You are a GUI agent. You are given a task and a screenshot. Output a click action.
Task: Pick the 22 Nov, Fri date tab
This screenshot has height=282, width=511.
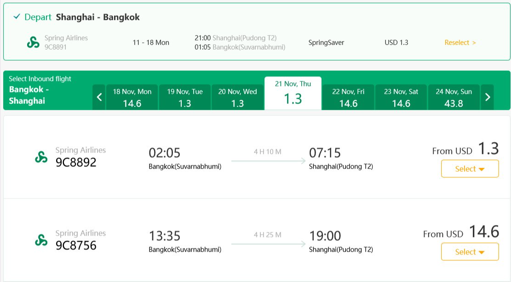click(348, 97)
